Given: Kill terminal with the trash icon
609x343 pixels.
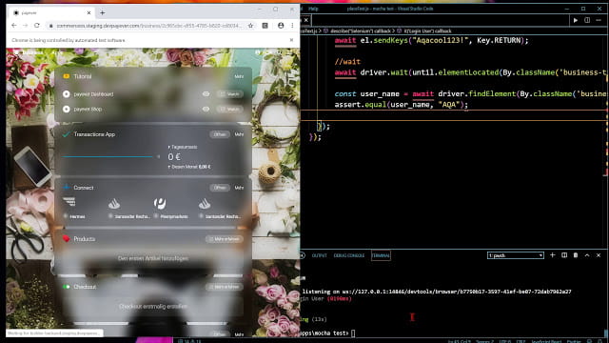Looking at the screenshot, I should 576,255.
